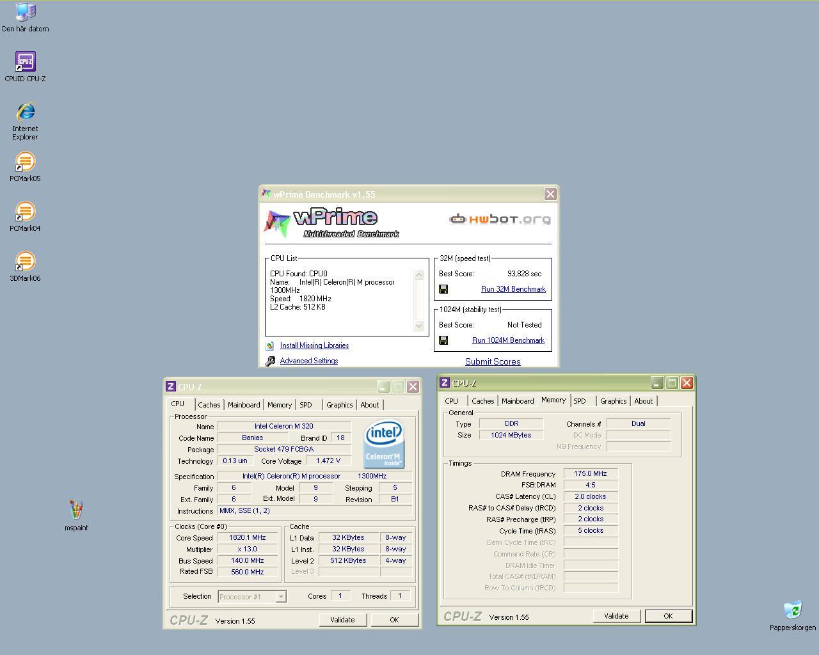Click Run 1024M Benchmark link

click(x=508, y=340)
